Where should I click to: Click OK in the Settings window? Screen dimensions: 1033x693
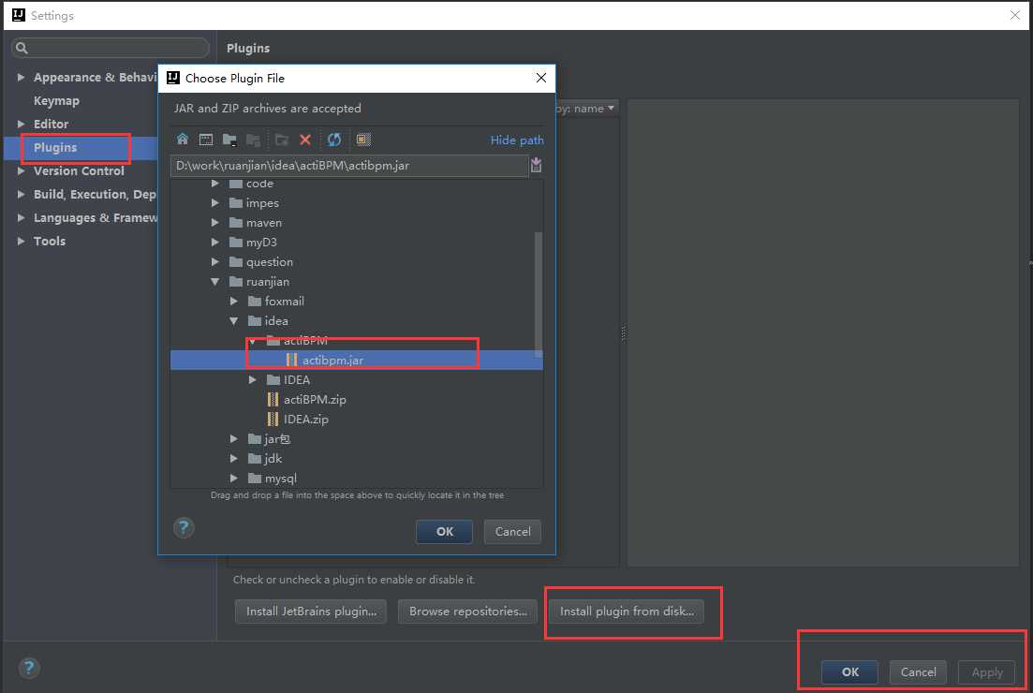(x=849, y=671)
